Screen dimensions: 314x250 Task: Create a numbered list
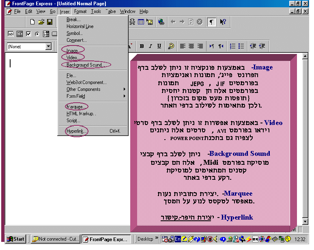pyautogui.click(x=232, y=46)
